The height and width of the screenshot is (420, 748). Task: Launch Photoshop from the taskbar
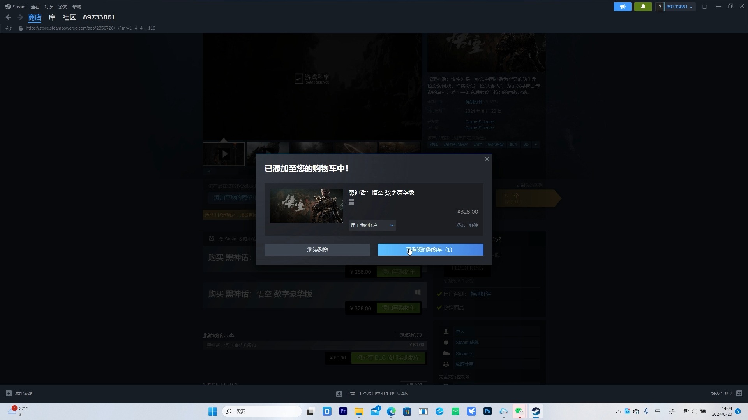487,411
